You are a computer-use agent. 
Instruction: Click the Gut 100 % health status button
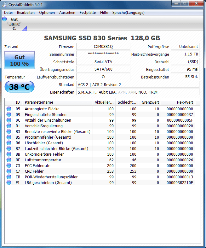[20, 60]
